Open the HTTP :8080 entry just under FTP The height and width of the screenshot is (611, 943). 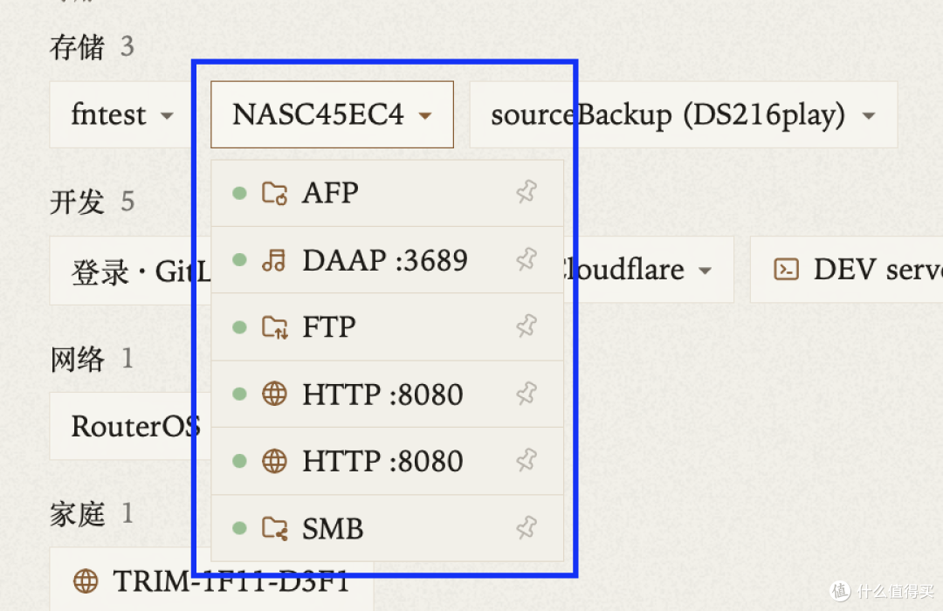point(388,395)
